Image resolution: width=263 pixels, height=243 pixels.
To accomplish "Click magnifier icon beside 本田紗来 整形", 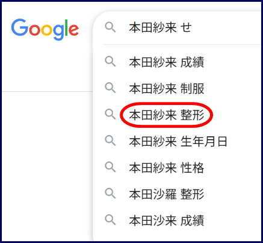I will (110, 115).
